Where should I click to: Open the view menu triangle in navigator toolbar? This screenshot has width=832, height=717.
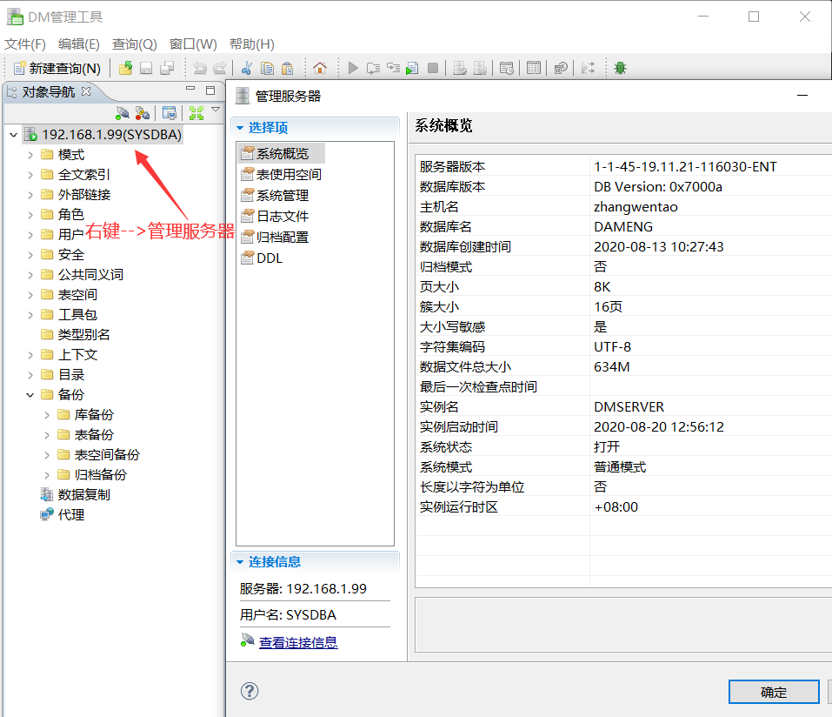(x=216, y=110)
